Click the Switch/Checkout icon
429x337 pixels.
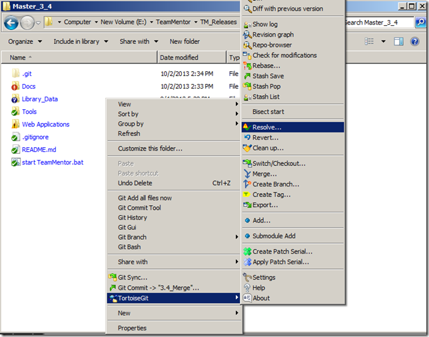[x=247, y=164]
